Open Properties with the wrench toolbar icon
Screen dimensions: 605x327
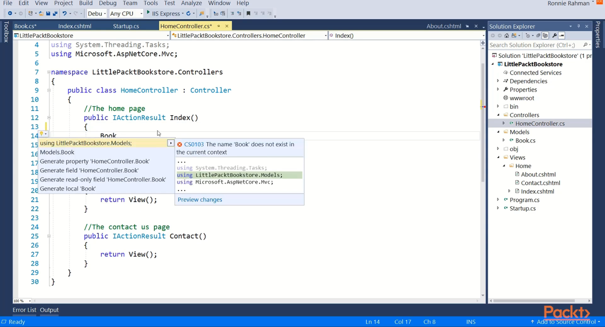click(x=554, y=36)
